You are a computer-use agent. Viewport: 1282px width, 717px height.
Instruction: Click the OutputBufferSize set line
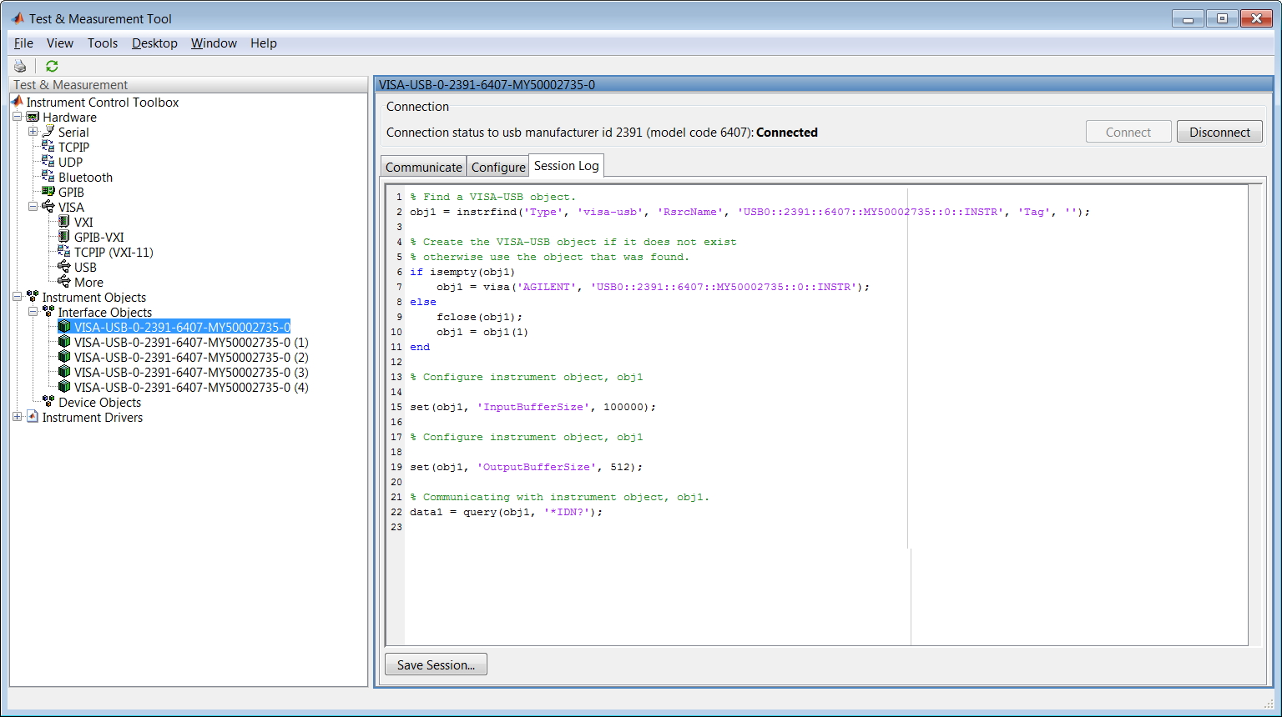(x=526, y=467)
